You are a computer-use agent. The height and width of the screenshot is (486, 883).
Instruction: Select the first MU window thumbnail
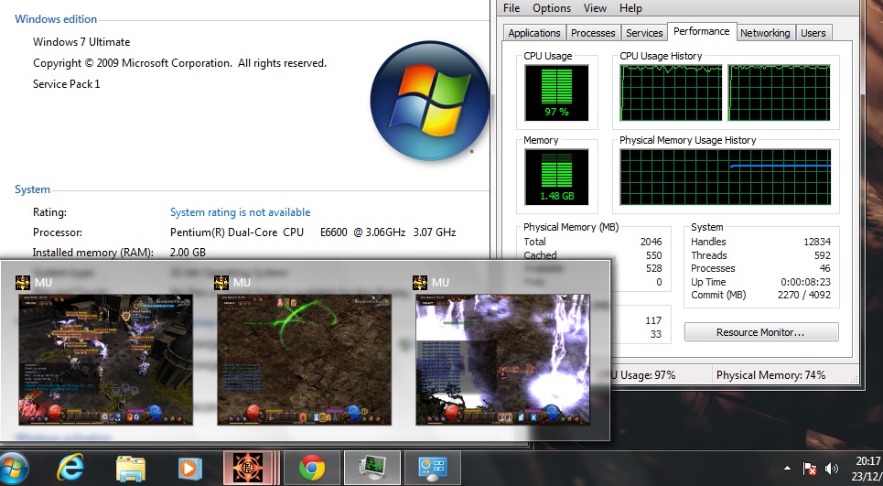click(106, 360)
